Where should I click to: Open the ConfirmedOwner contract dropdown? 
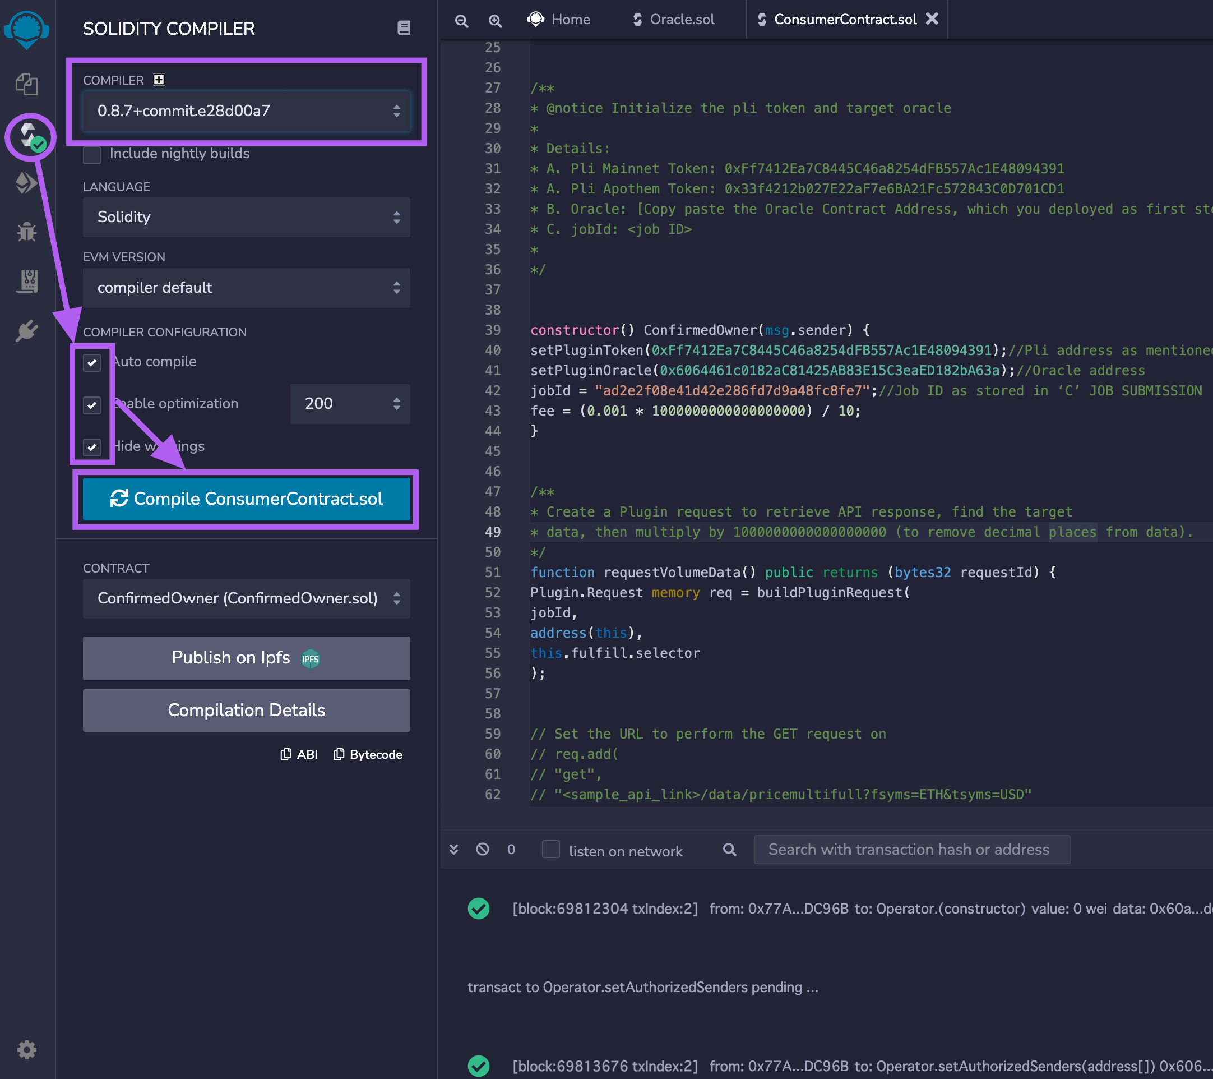[x=246, y=598]
